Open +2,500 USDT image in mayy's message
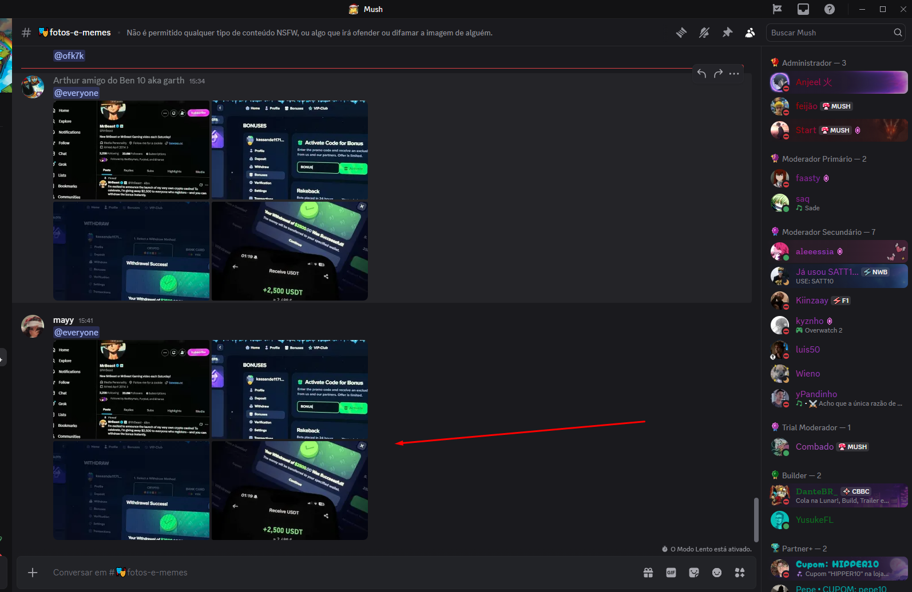 (x=290, y=490)
